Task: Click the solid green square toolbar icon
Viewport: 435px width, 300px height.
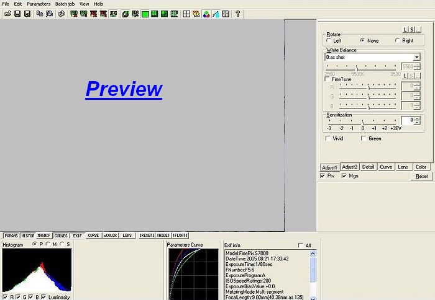Action: [145, 14]
